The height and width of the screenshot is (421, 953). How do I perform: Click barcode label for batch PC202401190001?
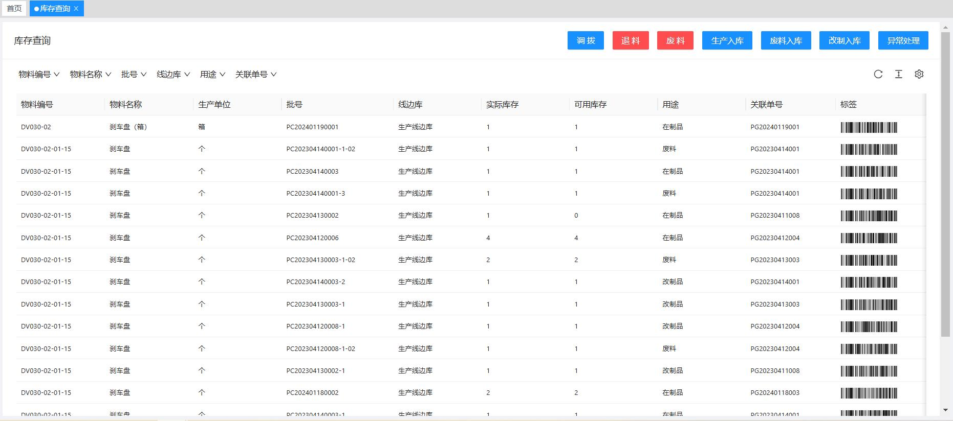point(869,127)
